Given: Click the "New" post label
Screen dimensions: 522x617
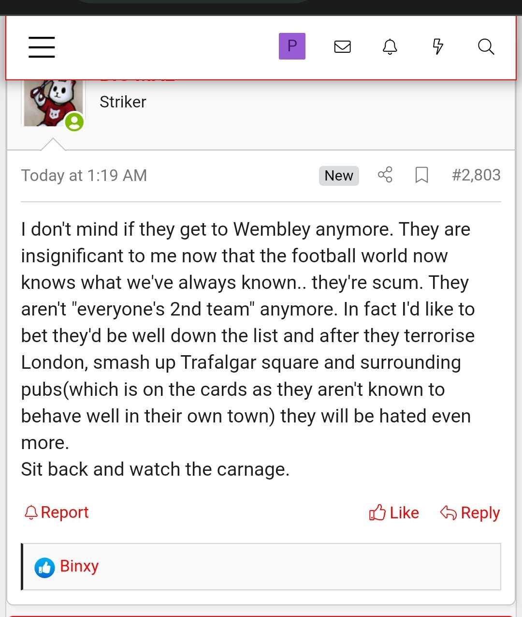Looking at the screenshot, I should [339, 176].
